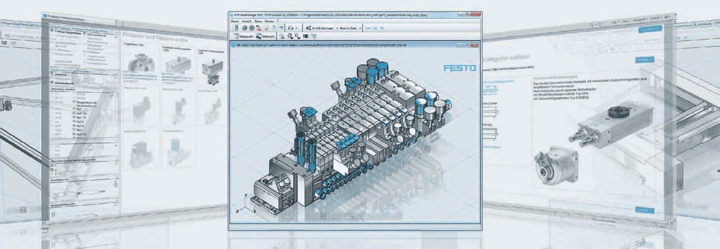Image resolution: width=720 pixels, height=249 pixels.
Task: Click the PDF export icon
Action: 259,28
